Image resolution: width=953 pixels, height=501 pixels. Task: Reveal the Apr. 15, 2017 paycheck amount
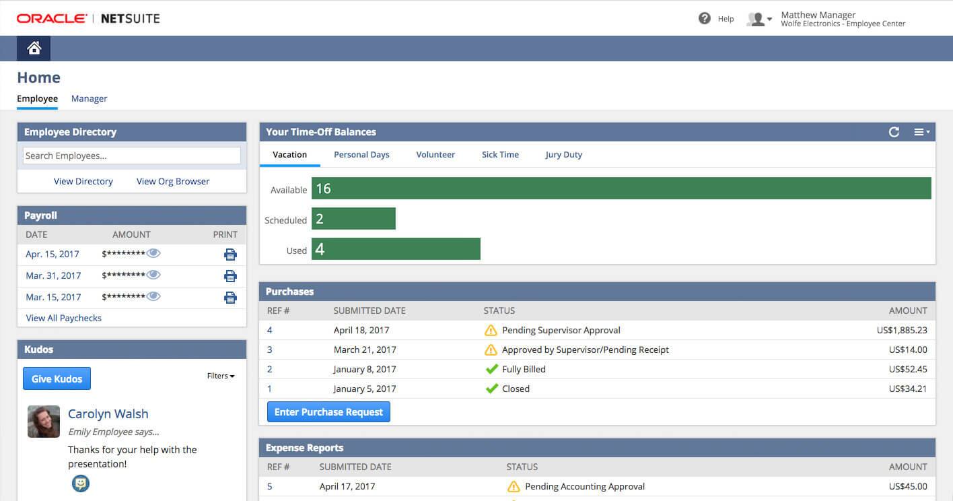pos(153,253)
